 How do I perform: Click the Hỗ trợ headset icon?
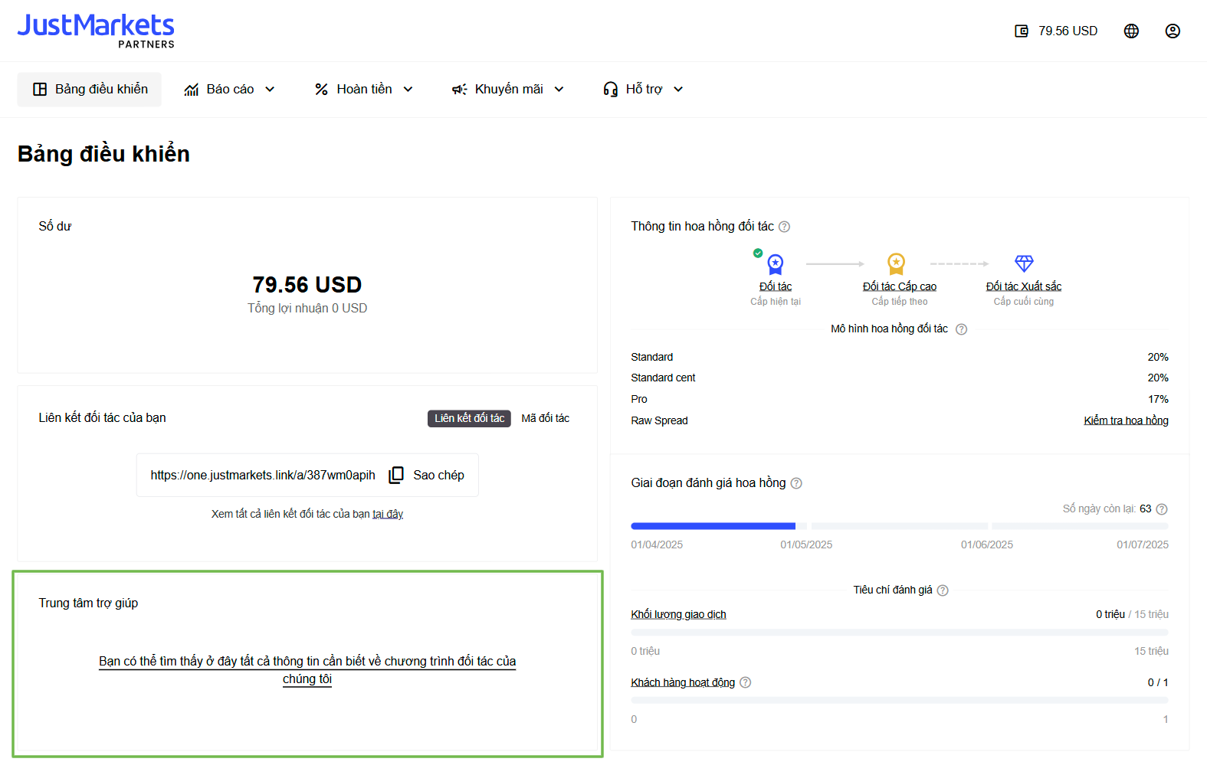coord(611,90)
